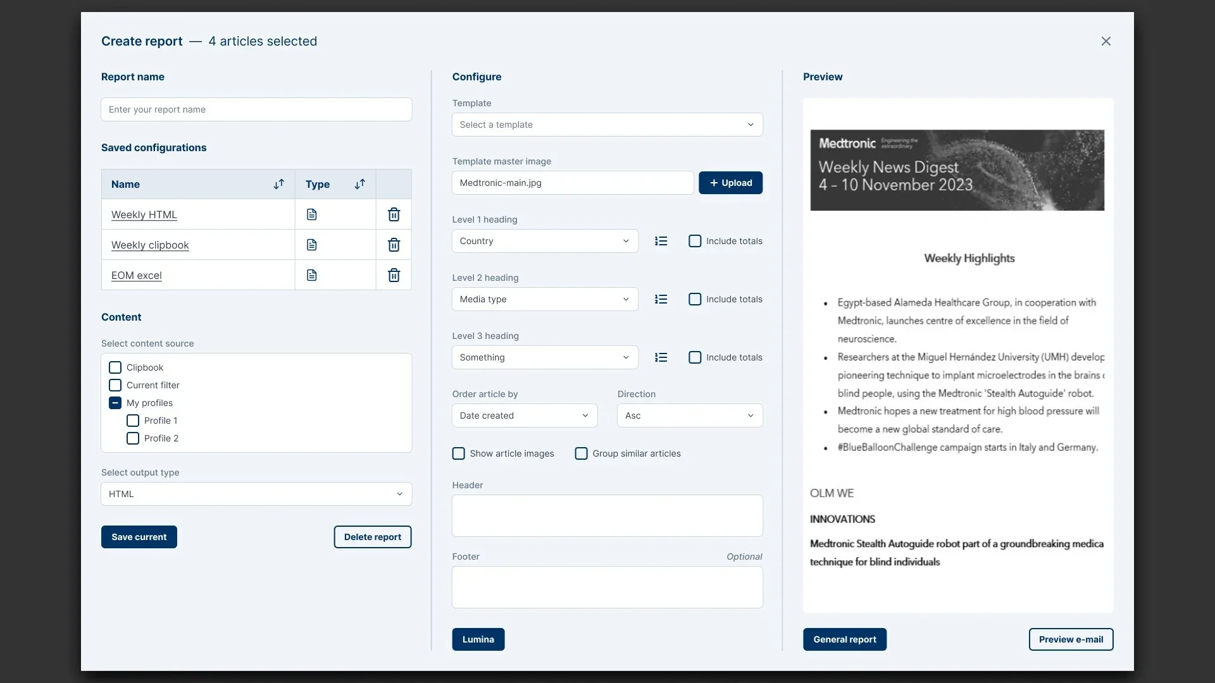Open the Weekly clipbook configuration link
The width and height of the screenshot is (1215, 683).
click(x=150, y=245)
